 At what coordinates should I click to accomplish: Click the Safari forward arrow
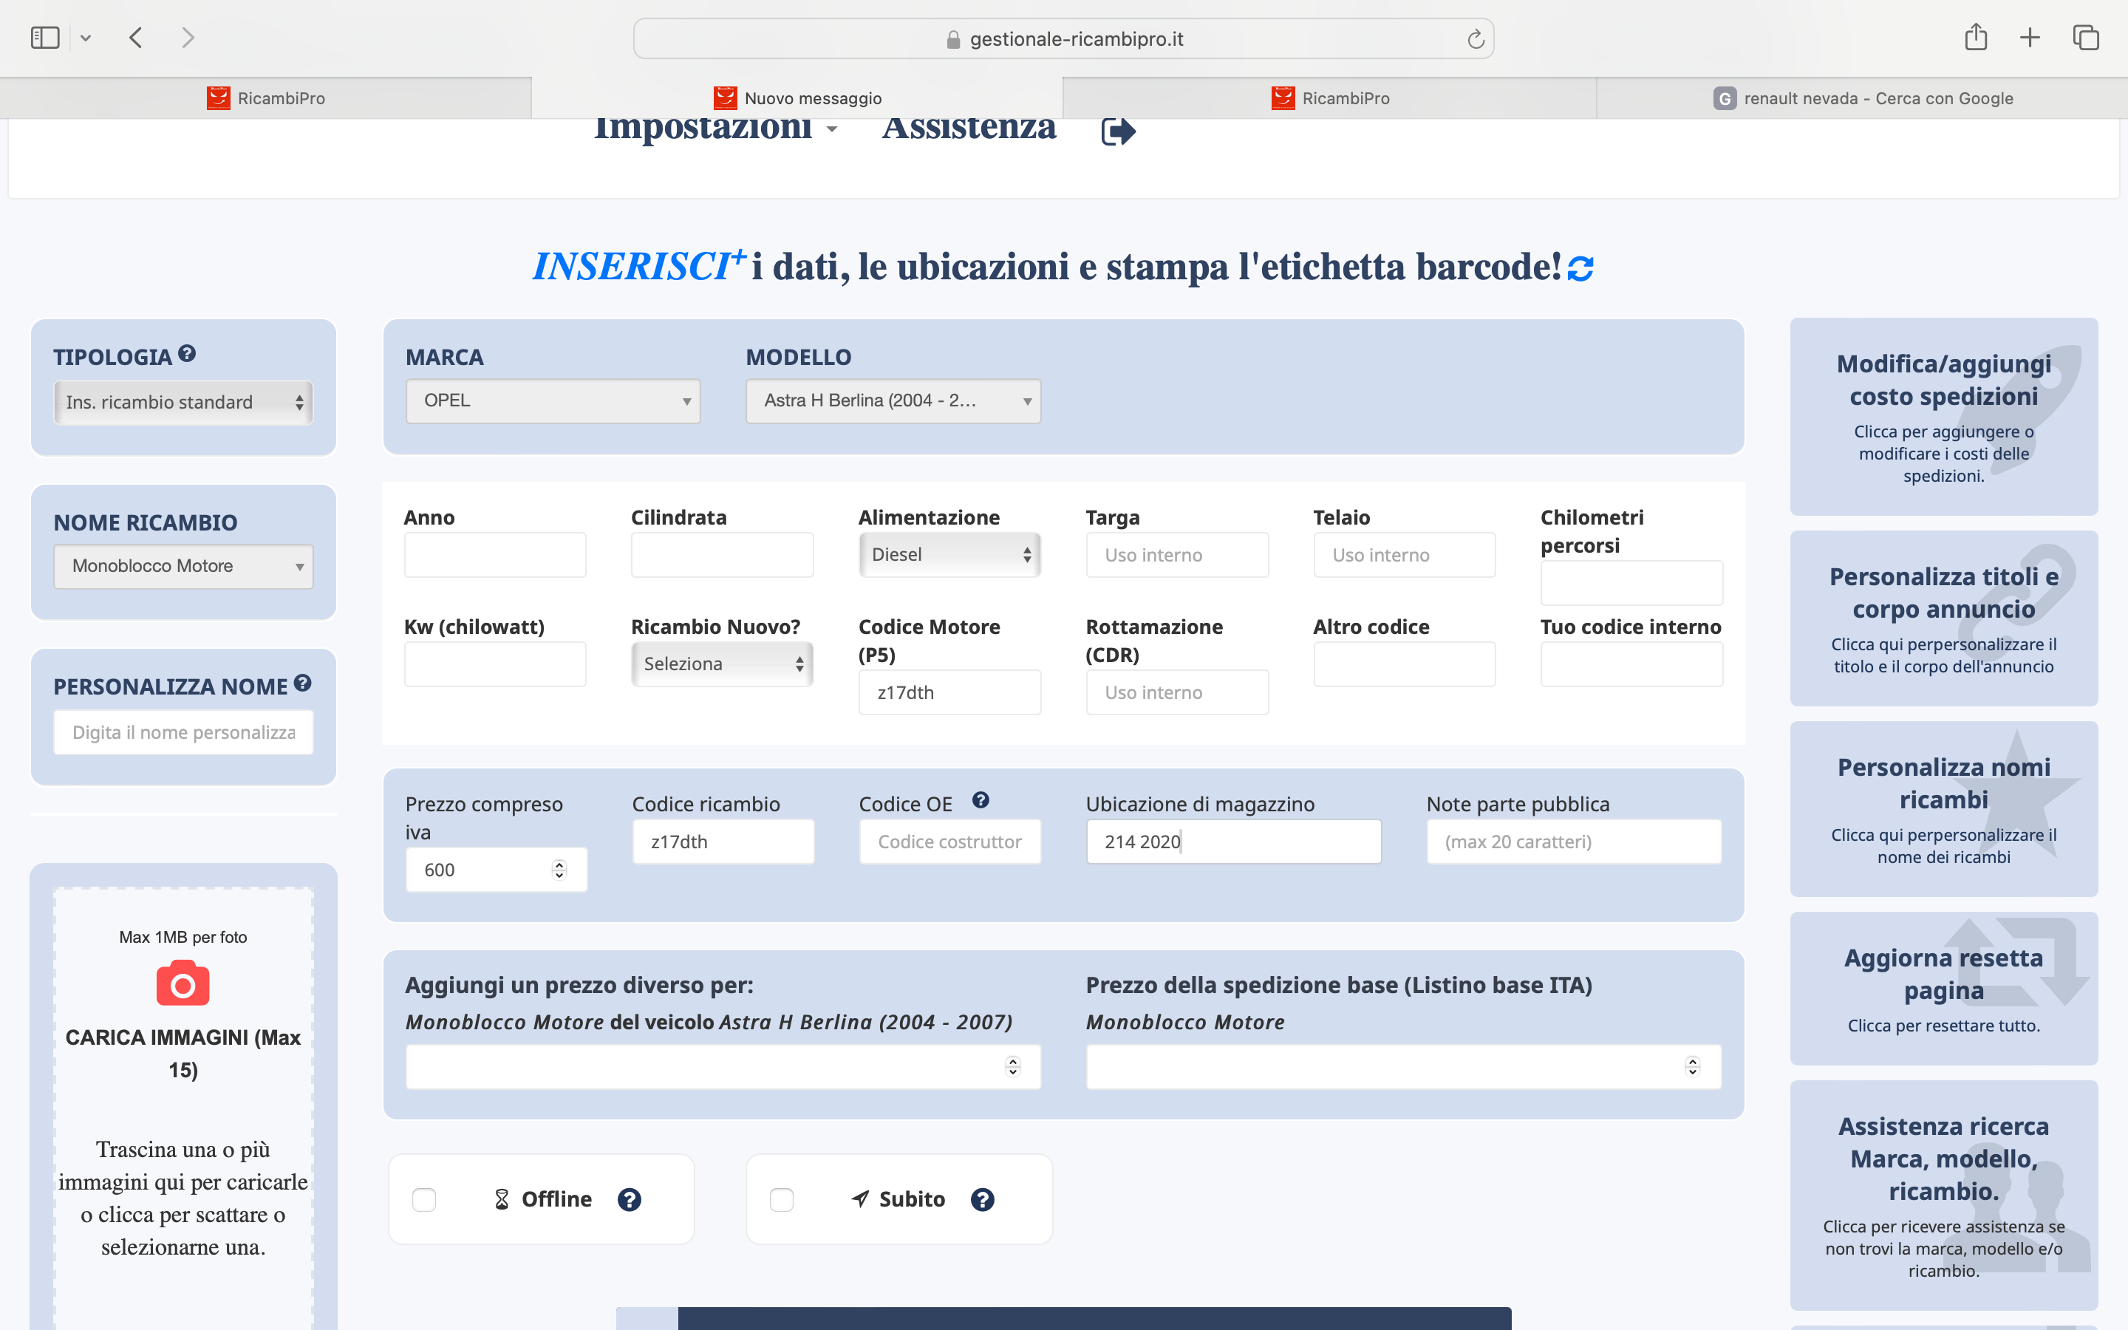point(187,38)
